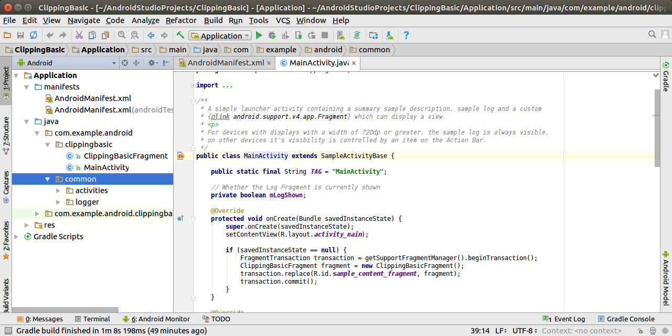Click the Open folder toolbar icon
This screenshot has height=336, width=672.
(x=7, y=35)
